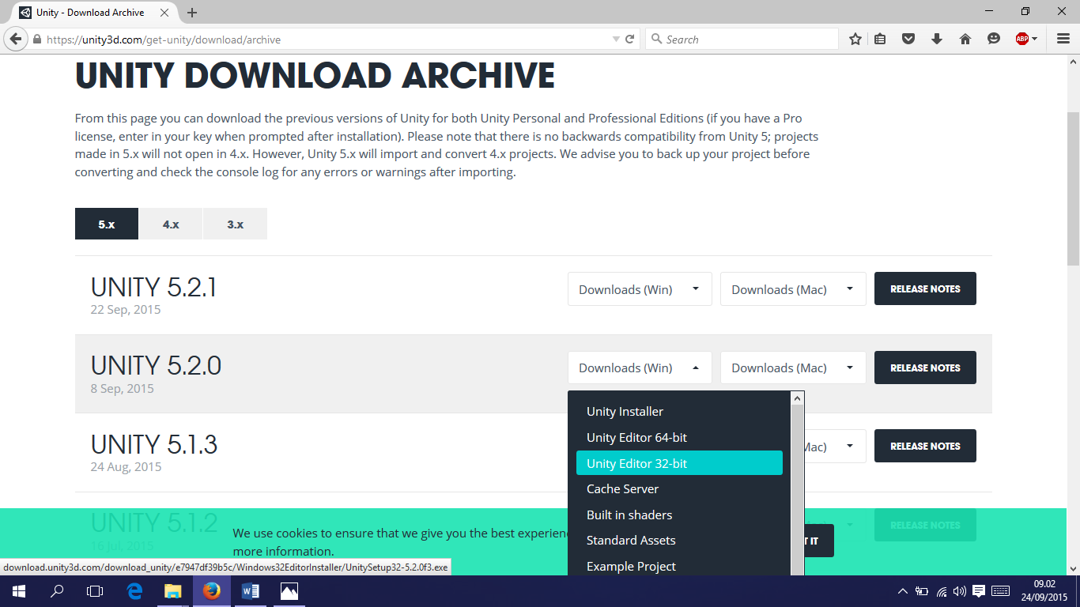Launch Microsoft Edge from the taskbar
This screenshot has height=607, width=1080.
pyautogui.click(x=134, y=591)
